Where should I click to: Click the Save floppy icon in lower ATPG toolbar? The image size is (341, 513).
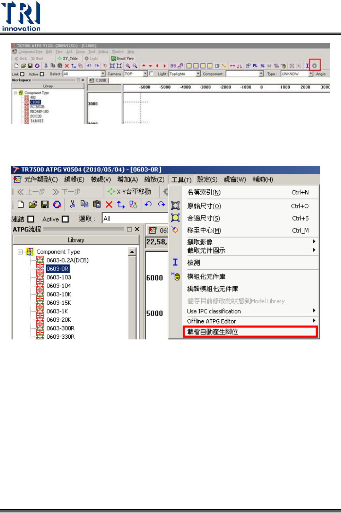point(45,204)
